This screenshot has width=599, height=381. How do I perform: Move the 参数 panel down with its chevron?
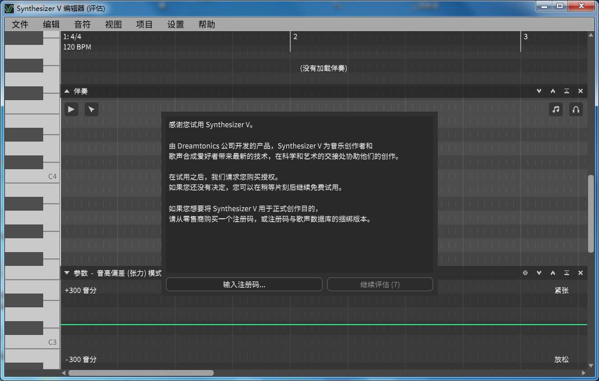[539, 273]
